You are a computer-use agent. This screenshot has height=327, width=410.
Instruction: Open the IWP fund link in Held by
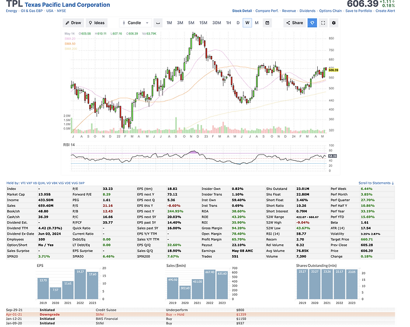click(81, 183)
